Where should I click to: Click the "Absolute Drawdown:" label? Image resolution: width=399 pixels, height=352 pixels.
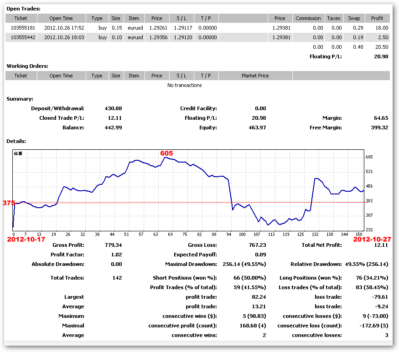[58, 264]
